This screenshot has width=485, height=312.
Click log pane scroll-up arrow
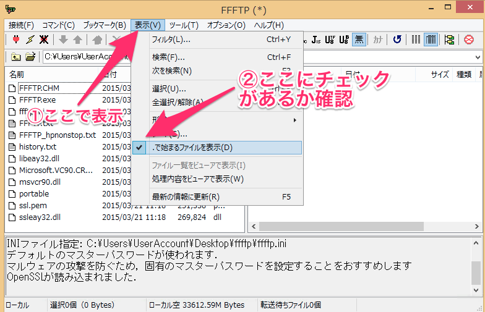pos(476,243)
